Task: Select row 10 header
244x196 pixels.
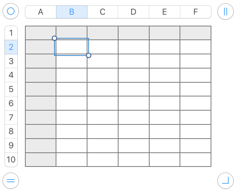Action: (11, 160)
